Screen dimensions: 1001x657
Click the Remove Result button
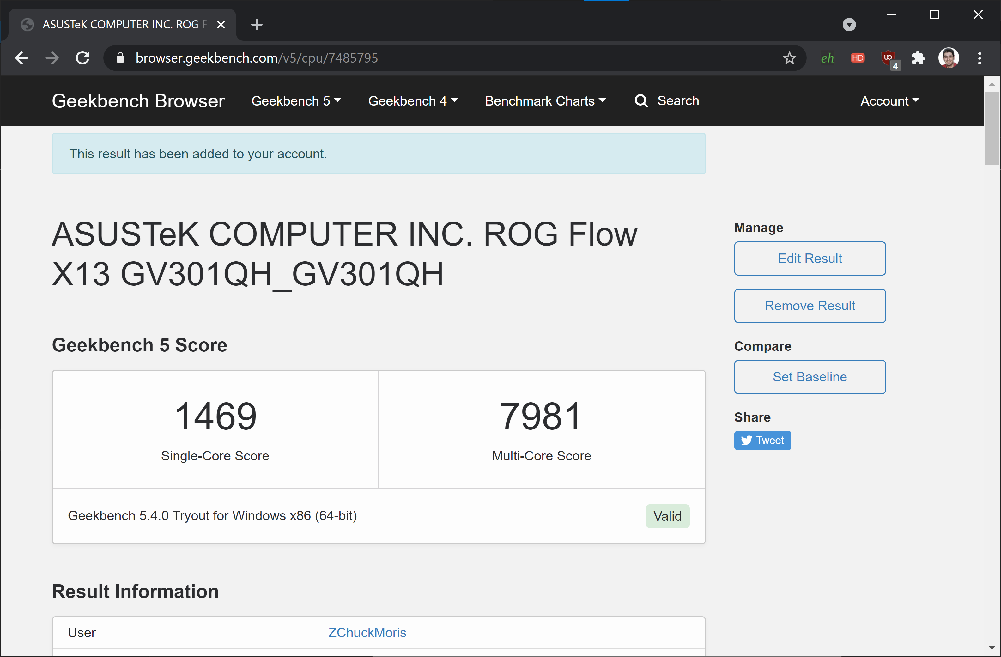point(810,306)
